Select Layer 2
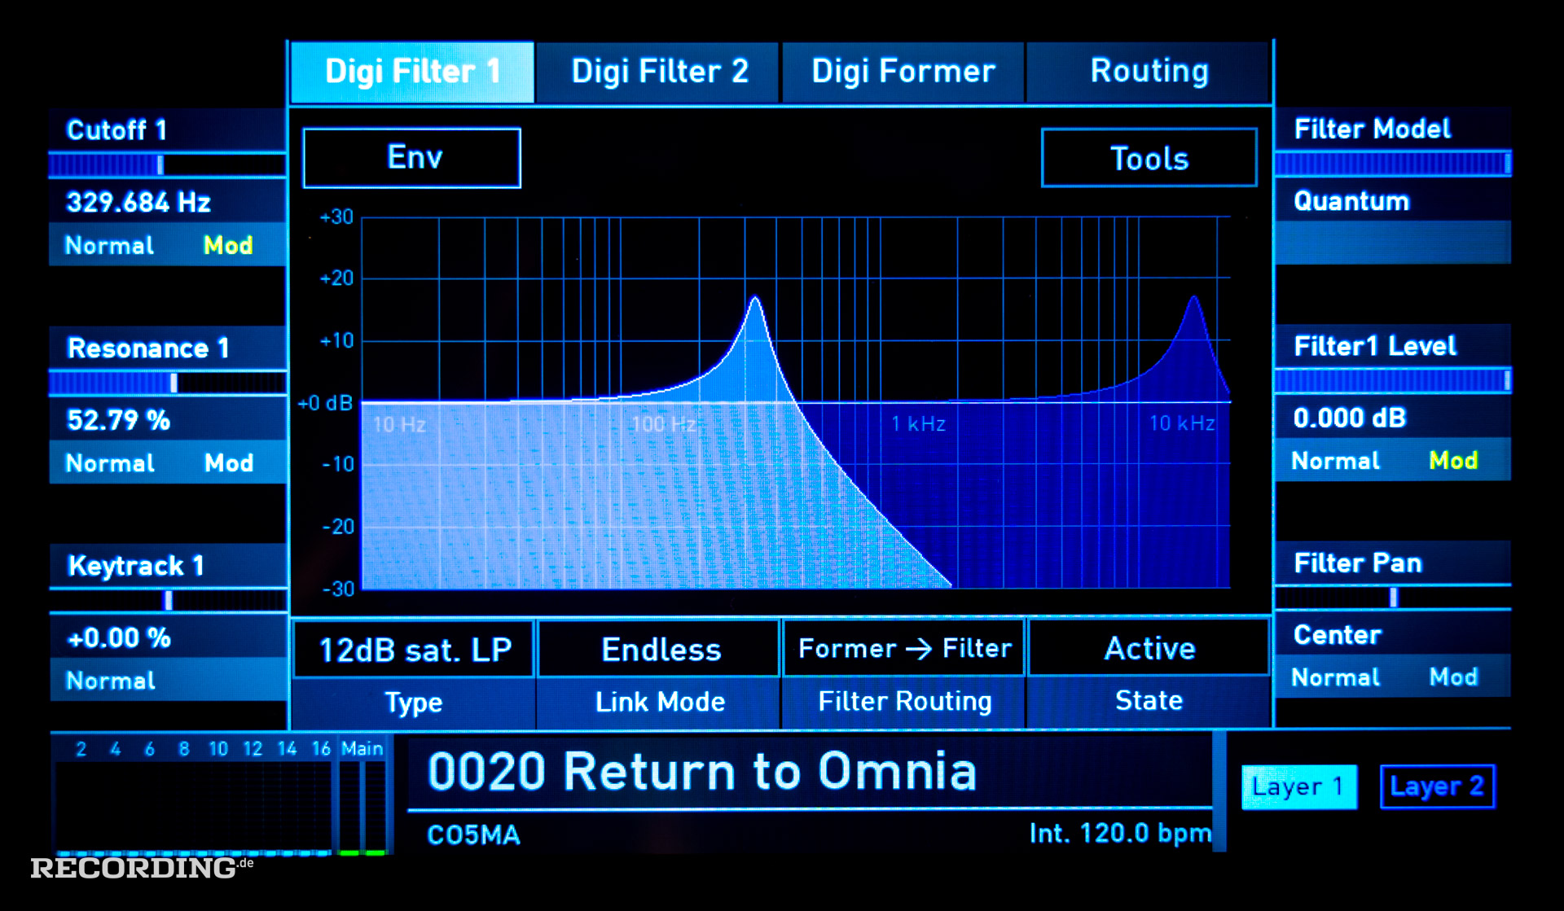The width and height of the screenshot is (1564, 911). tap(1437, 786)
